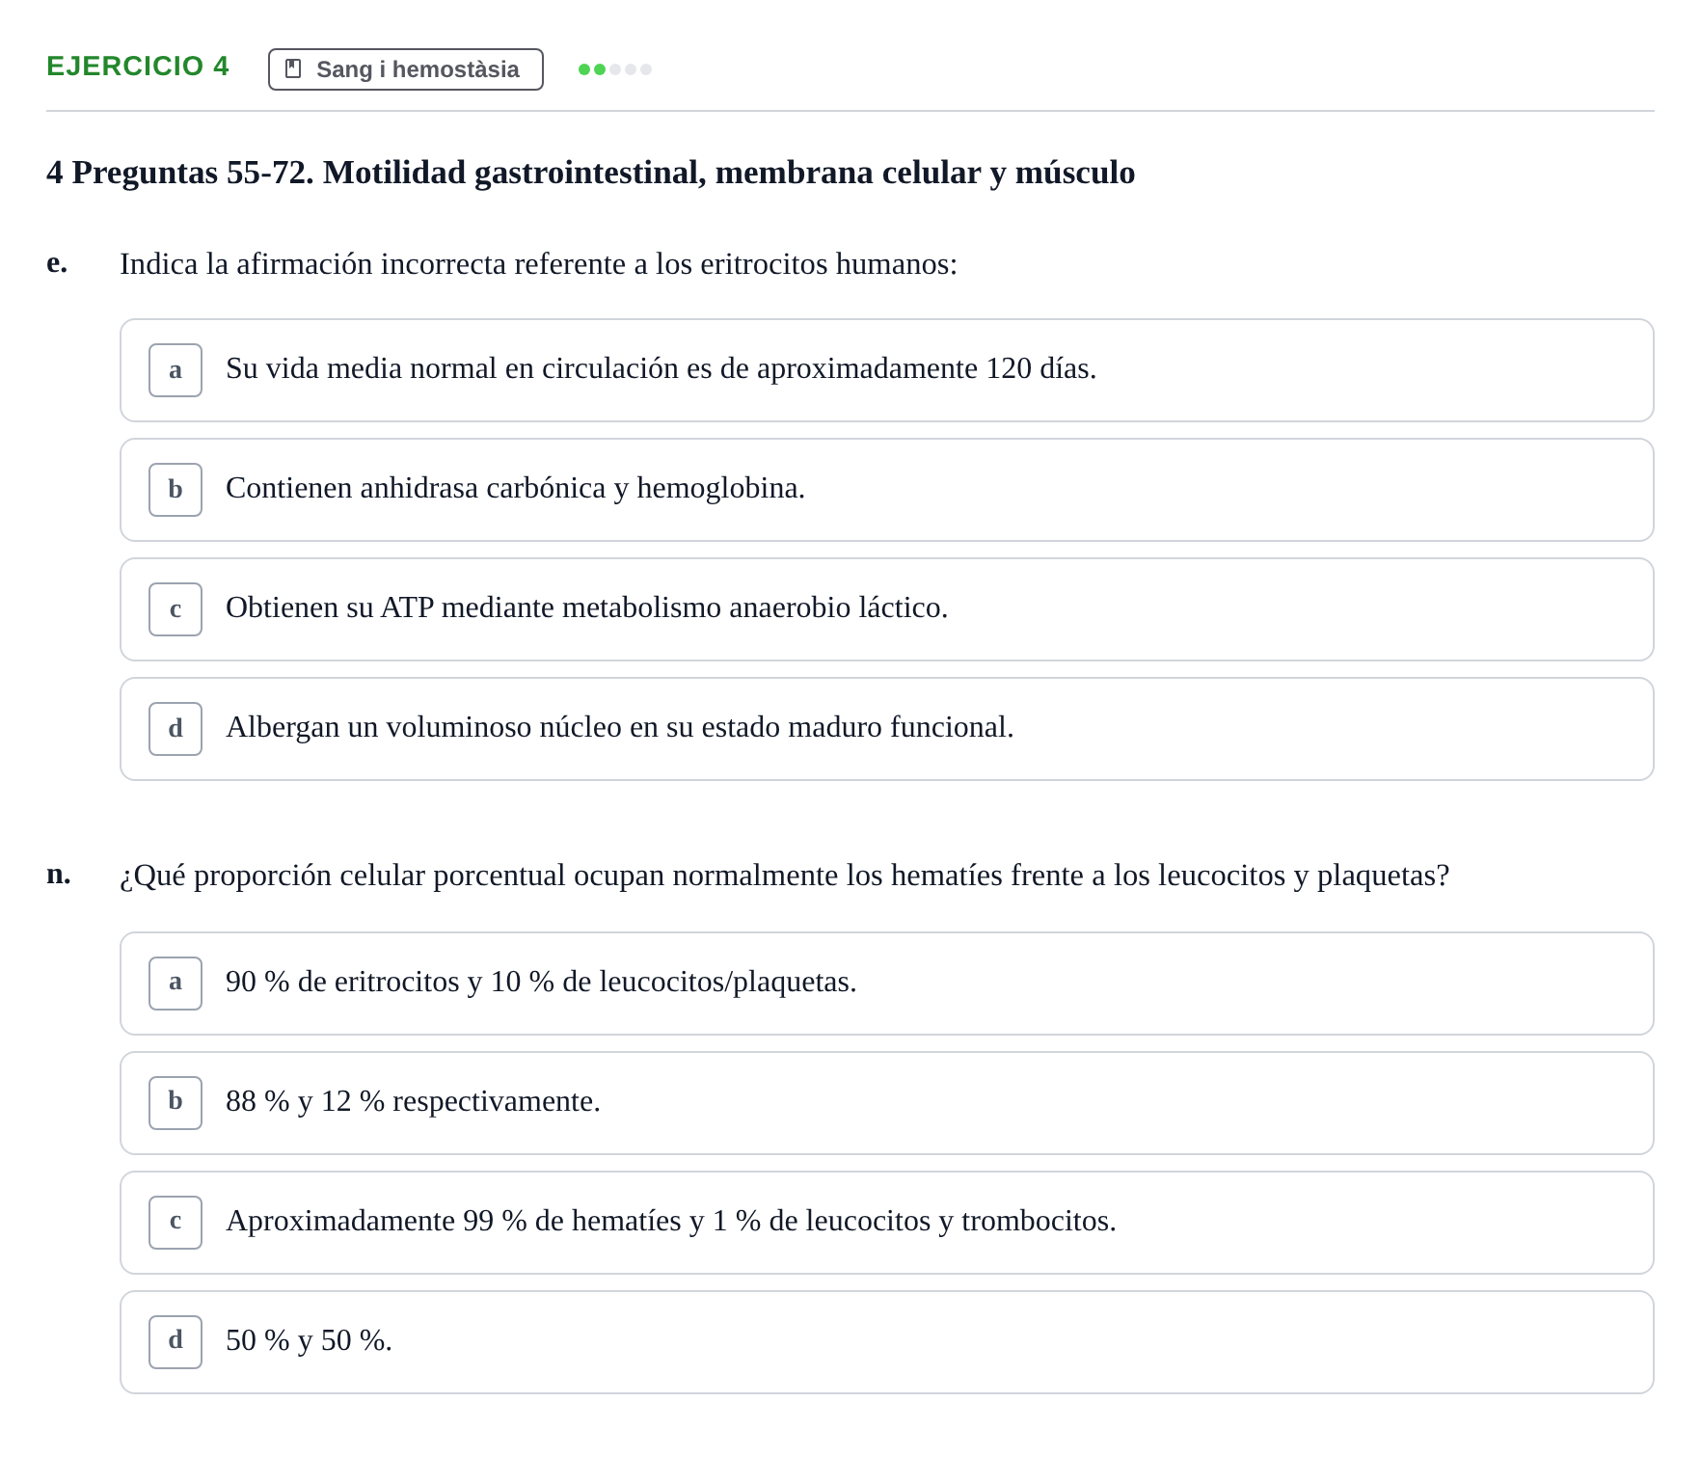1701x1483 pixels.
Task: Select option a: 90 % de eritrocitos
Action: click(887, 984)
